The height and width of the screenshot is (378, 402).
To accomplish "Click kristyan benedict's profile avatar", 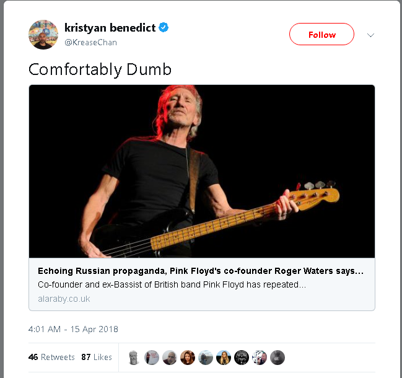I will point(43,34).
